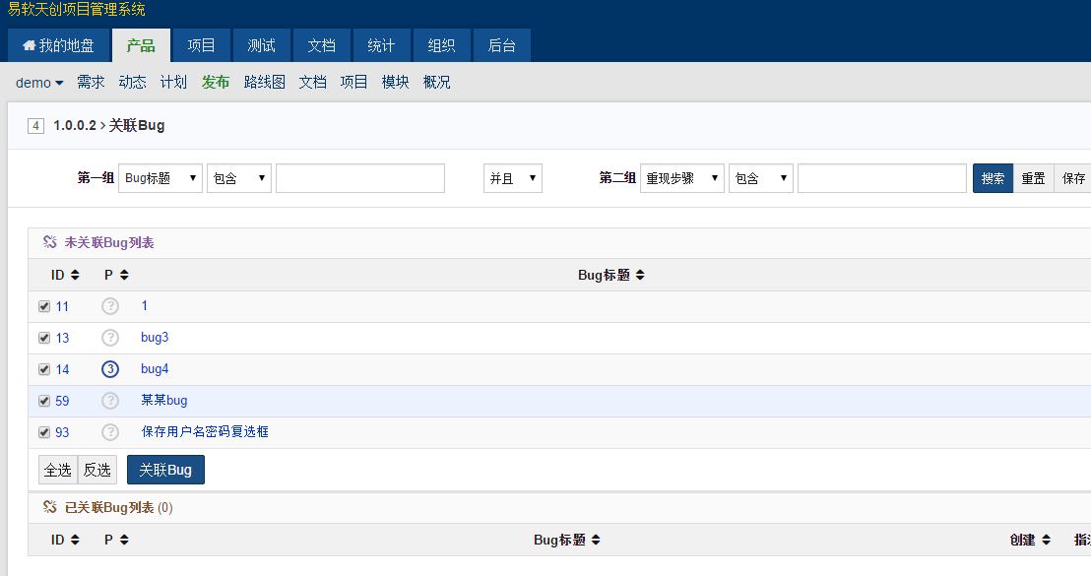The image size is (1091, 576).
Task: Open bug ID 13 link
Action: 62,338
